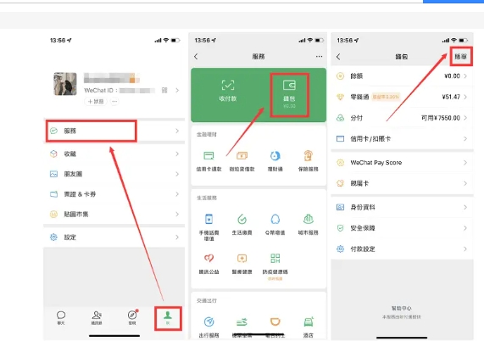
Task: Expand the 付款設定 row chevron
Action: click(465, 249)
